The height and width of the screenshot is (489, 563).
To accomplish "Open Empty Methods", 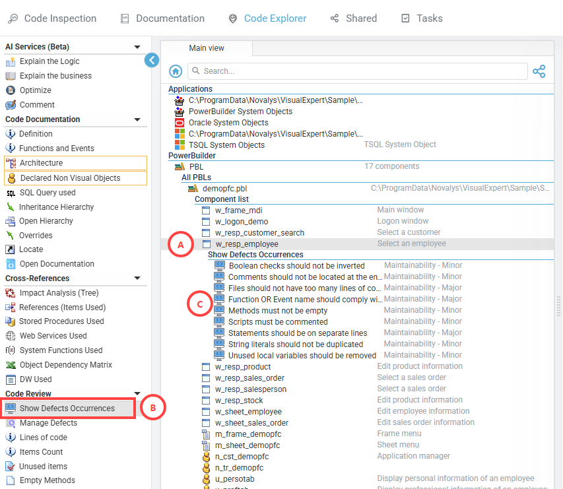I will [47, 480].
